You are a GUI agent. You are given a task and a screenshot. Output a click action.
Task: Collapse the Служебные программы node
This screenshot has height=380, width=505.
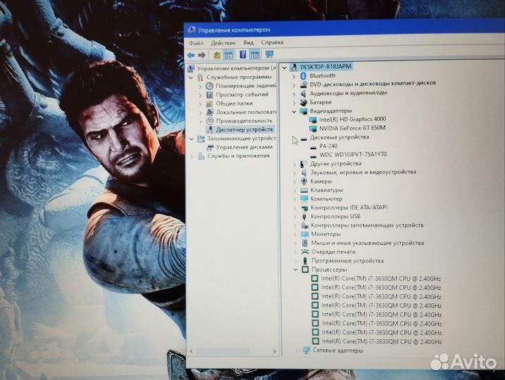click(x=191, y=77)
